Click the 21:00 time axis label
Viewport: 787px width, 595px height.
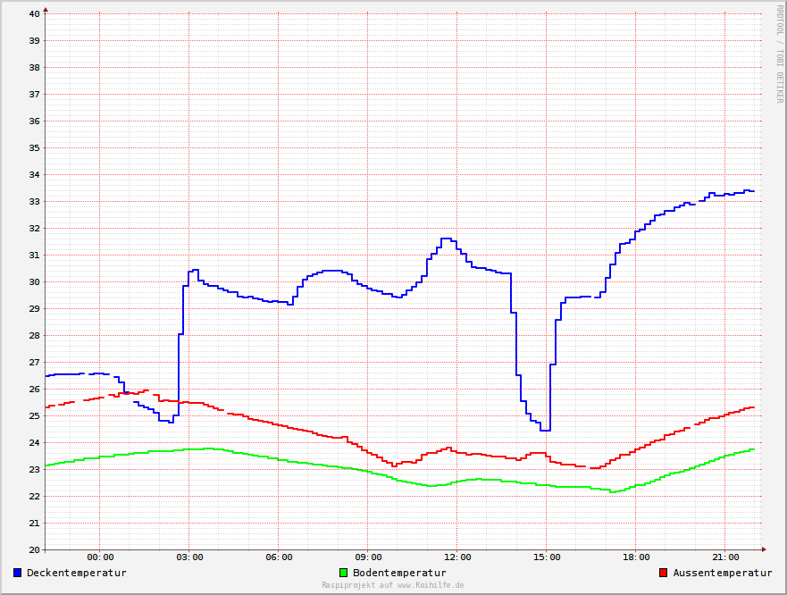[x=725, y=558]
